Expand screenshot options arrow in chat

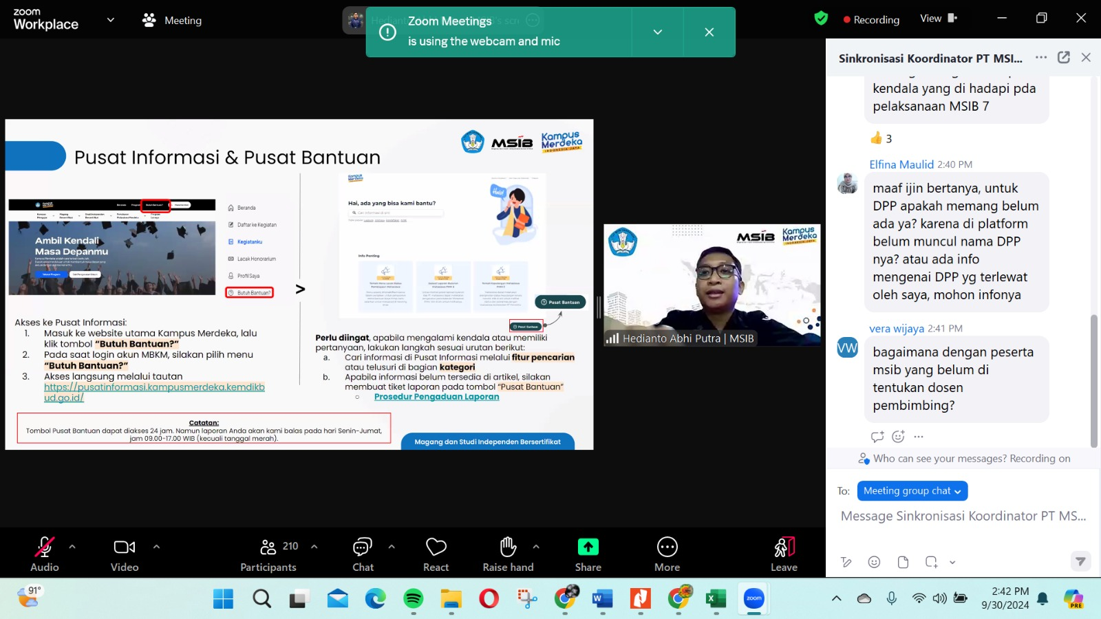[952, 563]
